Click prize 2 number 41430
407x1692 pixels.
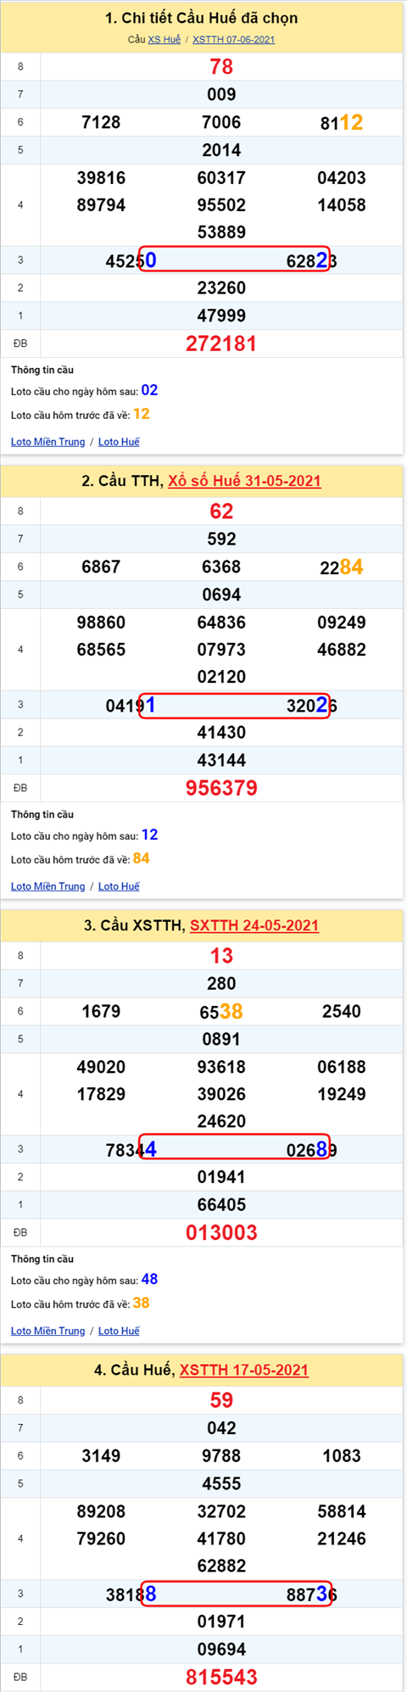click(x=221, y=732)
